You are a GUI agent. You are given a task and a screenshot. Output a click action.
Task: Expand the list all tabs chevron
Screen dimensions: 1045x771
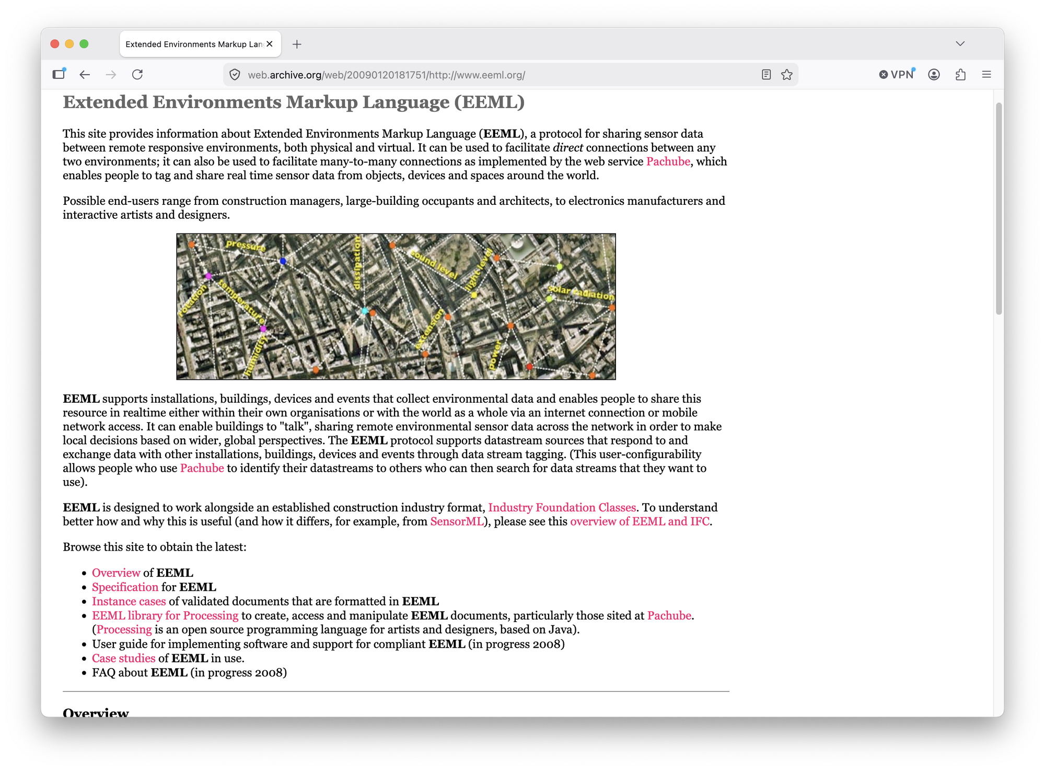960,44
